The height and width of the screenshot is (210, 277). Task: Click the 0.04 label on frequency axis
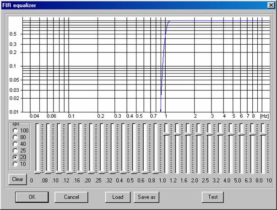pos(34,116)
